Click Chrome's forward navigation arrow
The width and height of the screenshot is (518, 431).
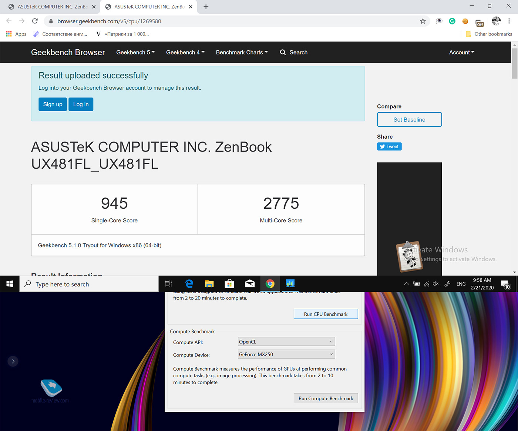click(x=22, y=21)
